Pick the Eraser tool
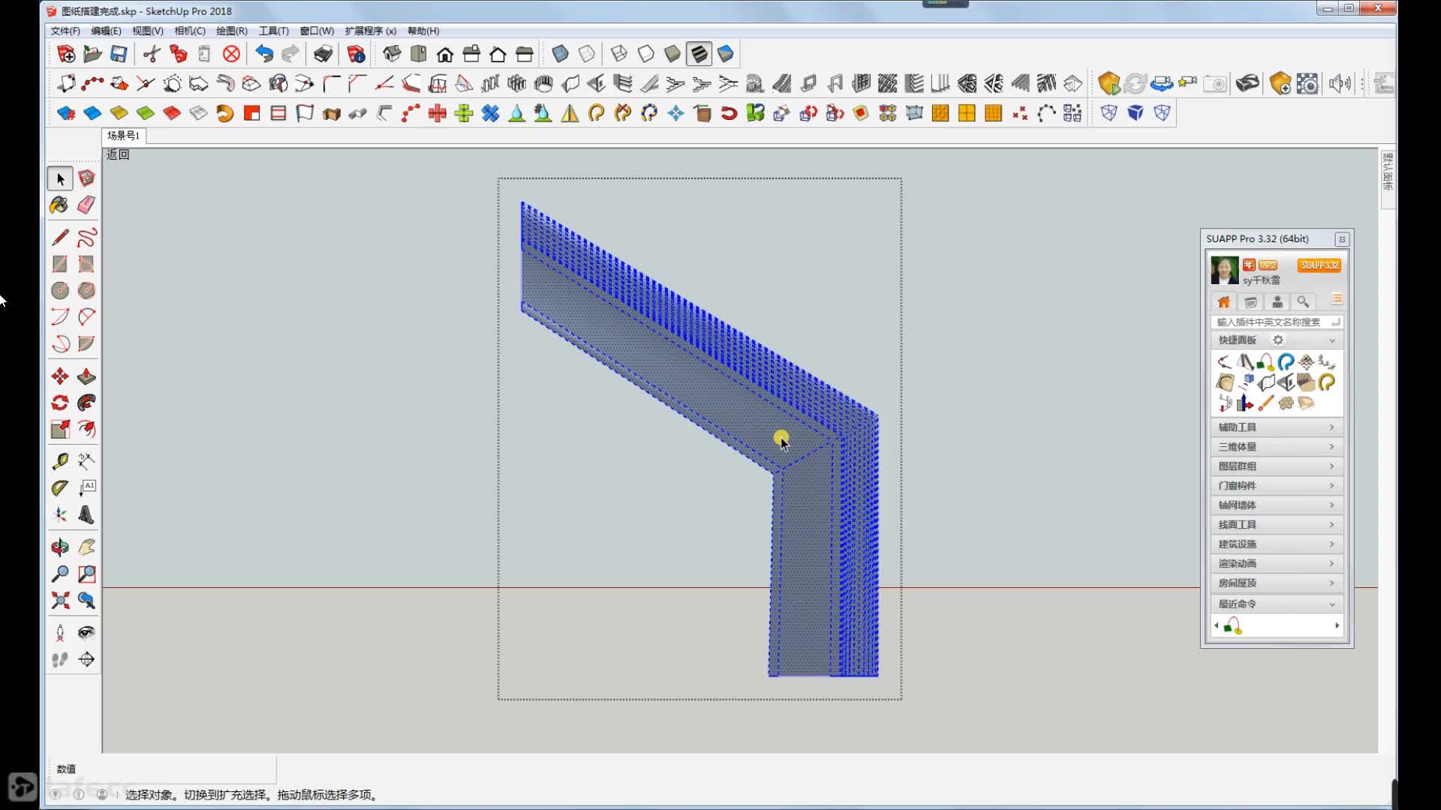Screen dimensions: 1441x810 tap(86, 205)
